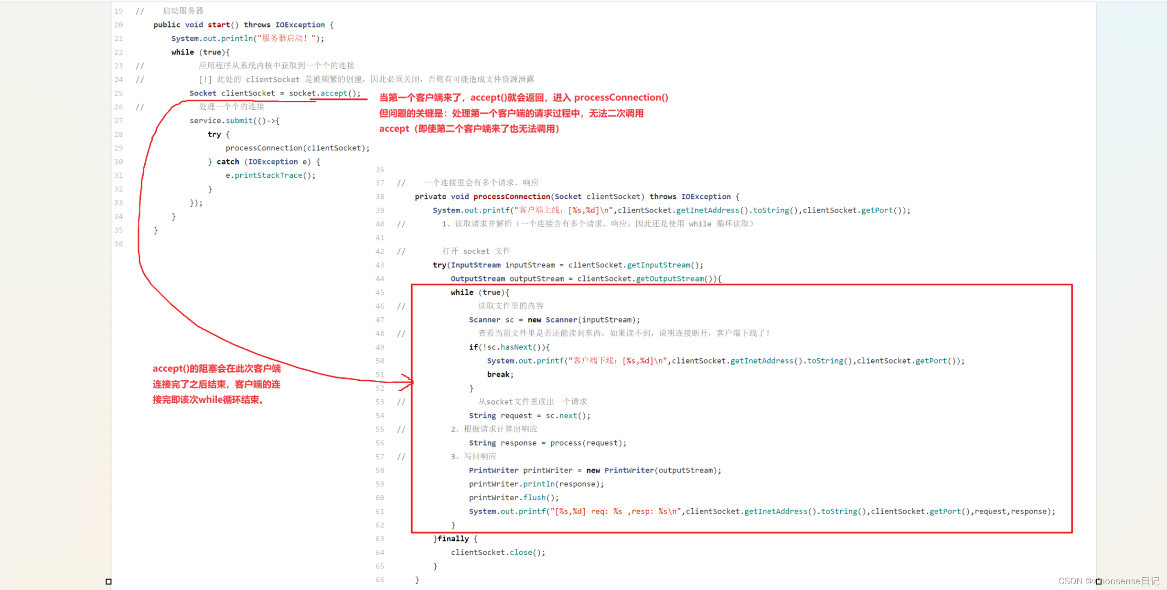Click comment '2、根据请求计算出响应'

point(494,429)
